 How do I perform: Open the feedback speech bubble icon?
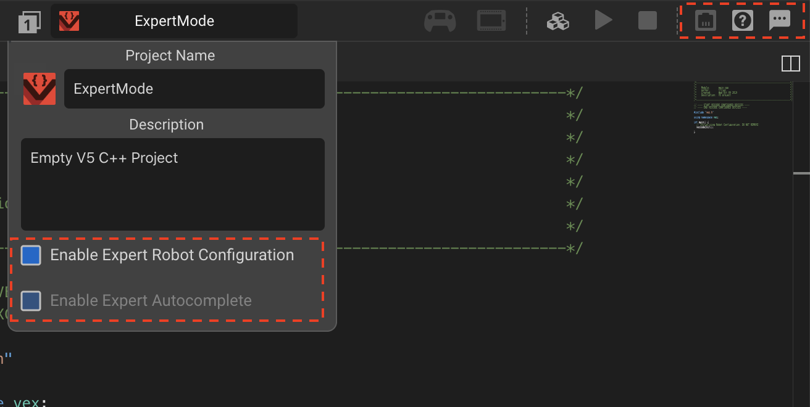779,21
